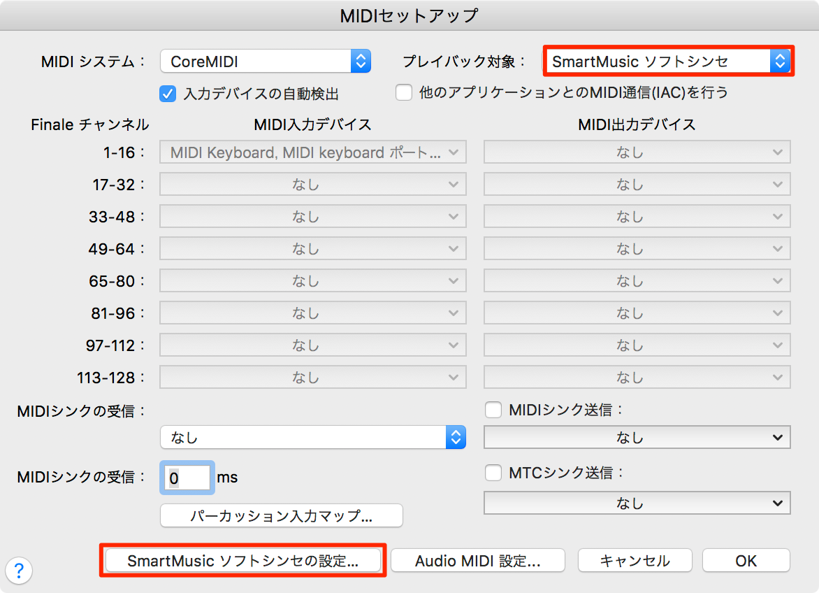Open MIDI output device dropdown for channels 81-96
The height and width of the screenshot is (593, 819).
click(637, 313)
